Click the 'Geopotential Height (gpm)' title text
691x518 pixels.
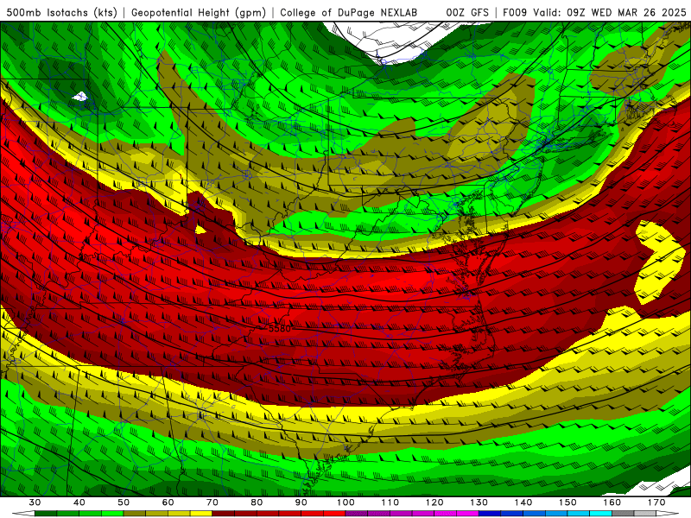tap(199, 13)
